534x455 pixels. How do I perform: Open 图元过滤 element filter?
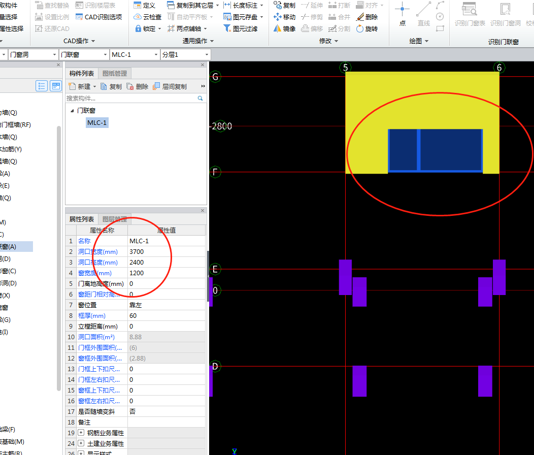coord(241,28)
